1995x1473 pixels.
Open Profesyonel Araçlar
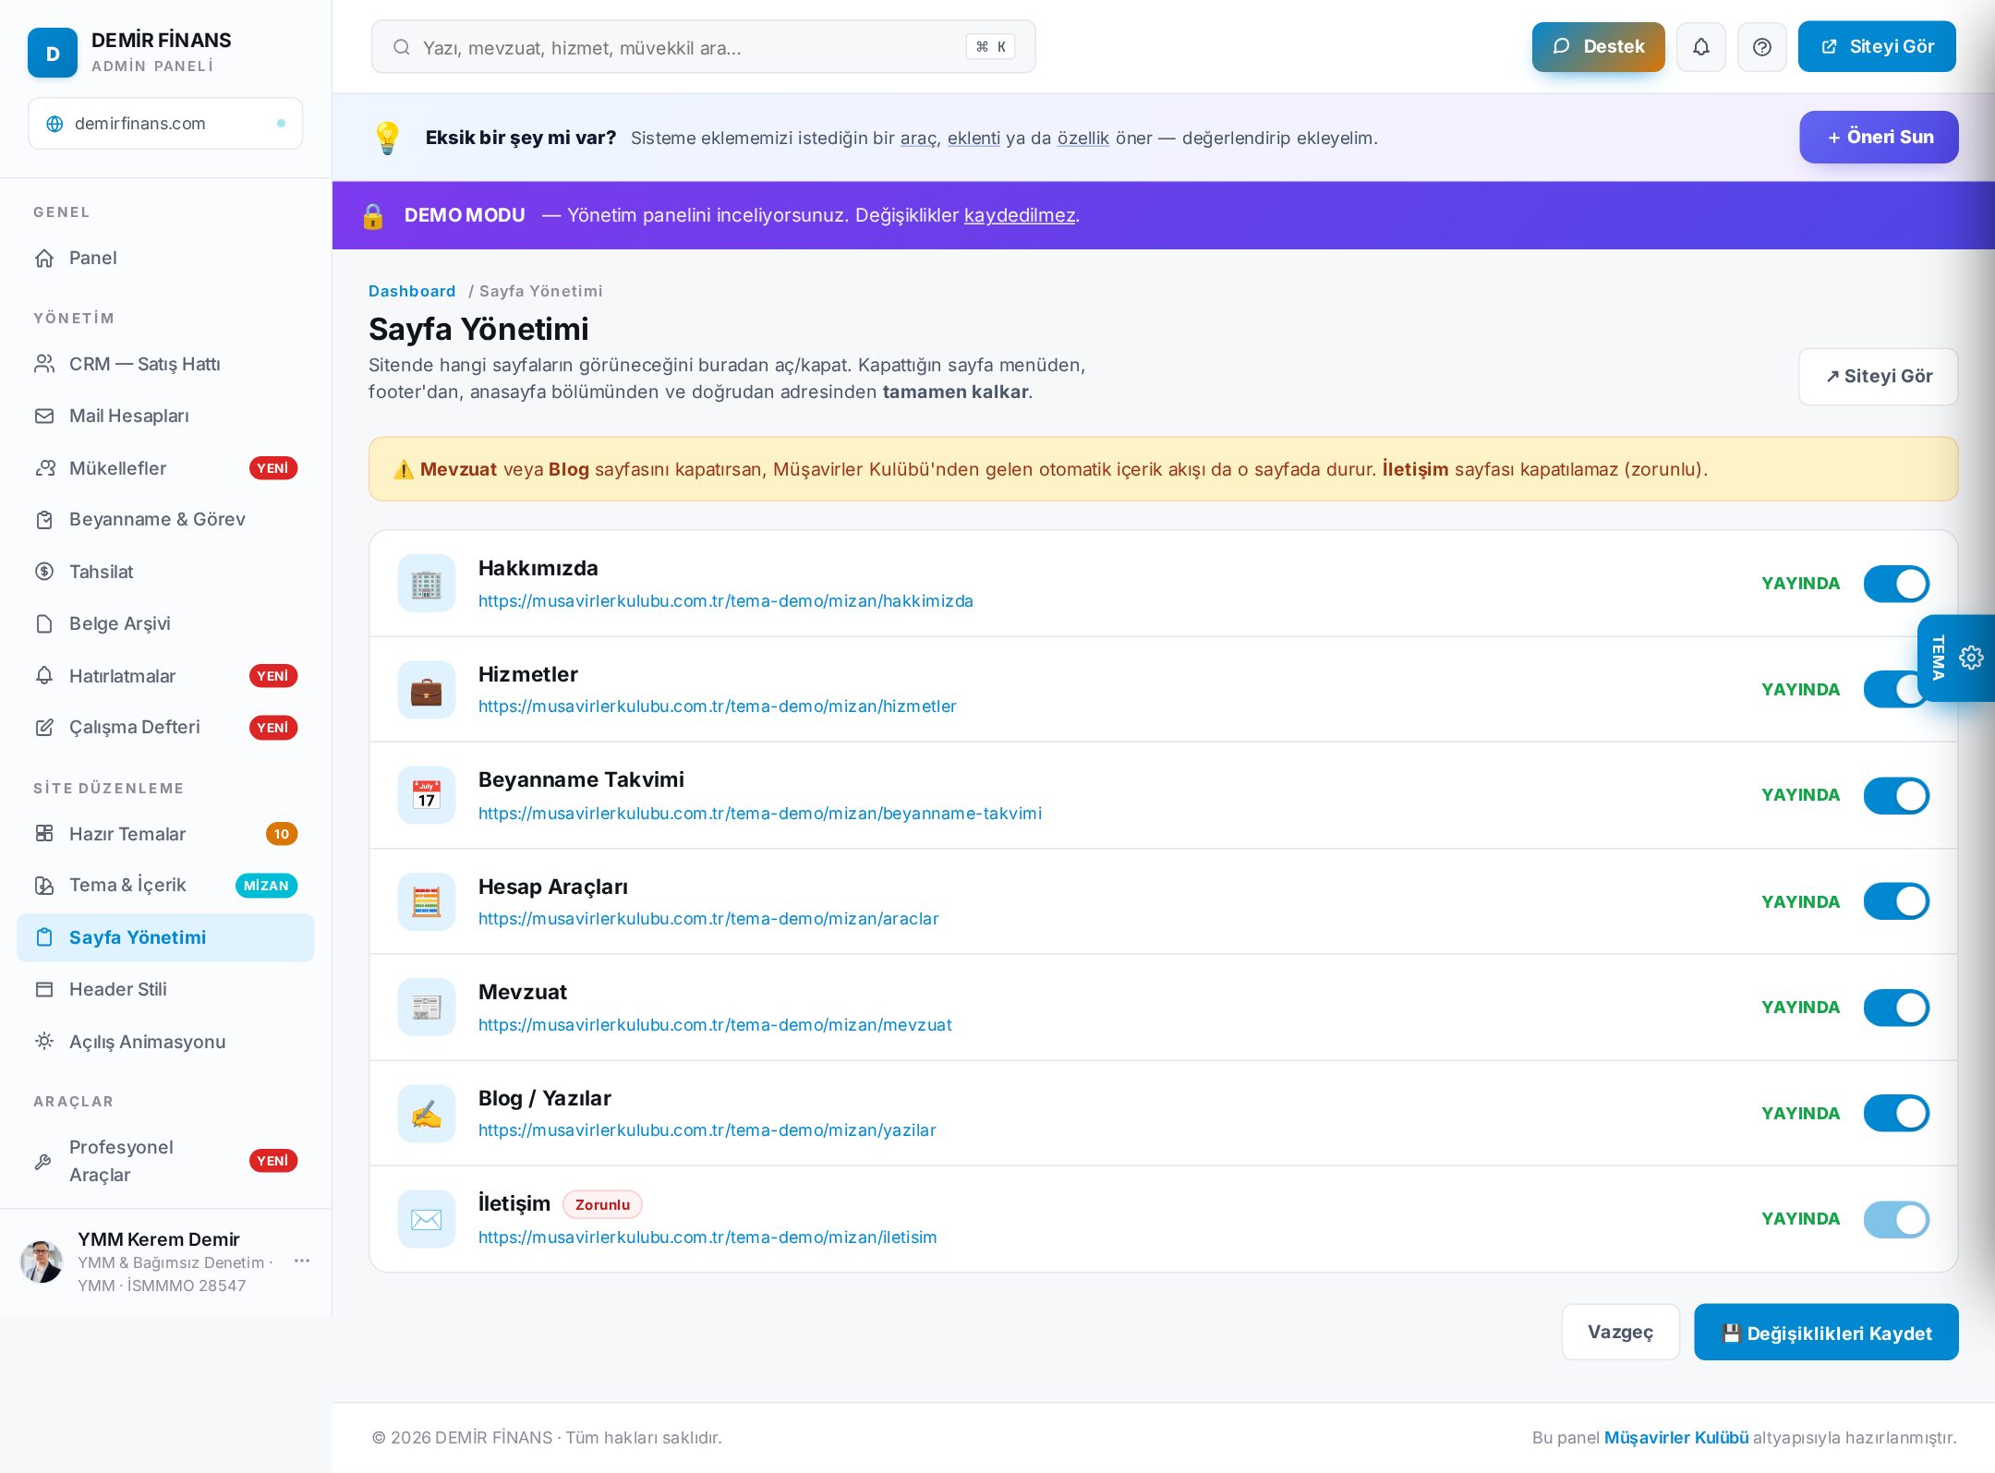[x=165, y=1161]
